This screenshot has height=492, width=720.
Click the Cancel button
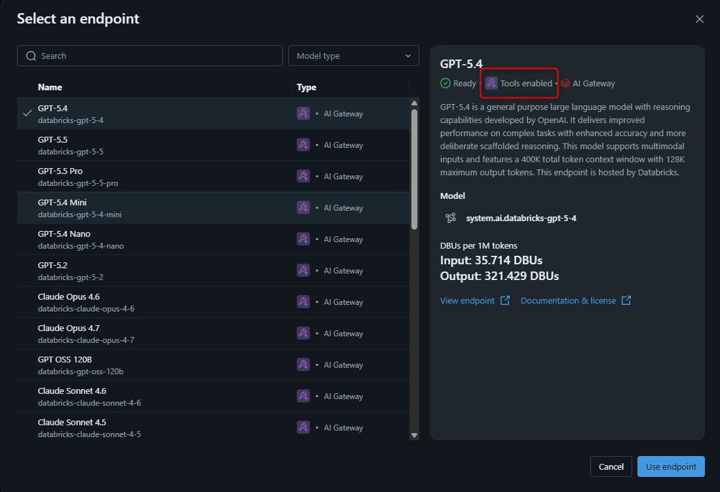(x=611, y=466)
